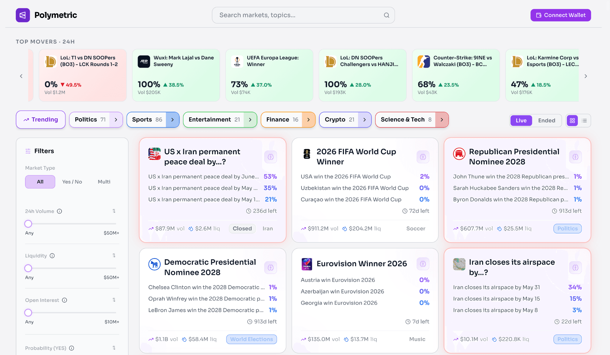Screen dimensions: 610x355
Task: Click Politics tag on Republican Nominee card
Action: point(567,229)
